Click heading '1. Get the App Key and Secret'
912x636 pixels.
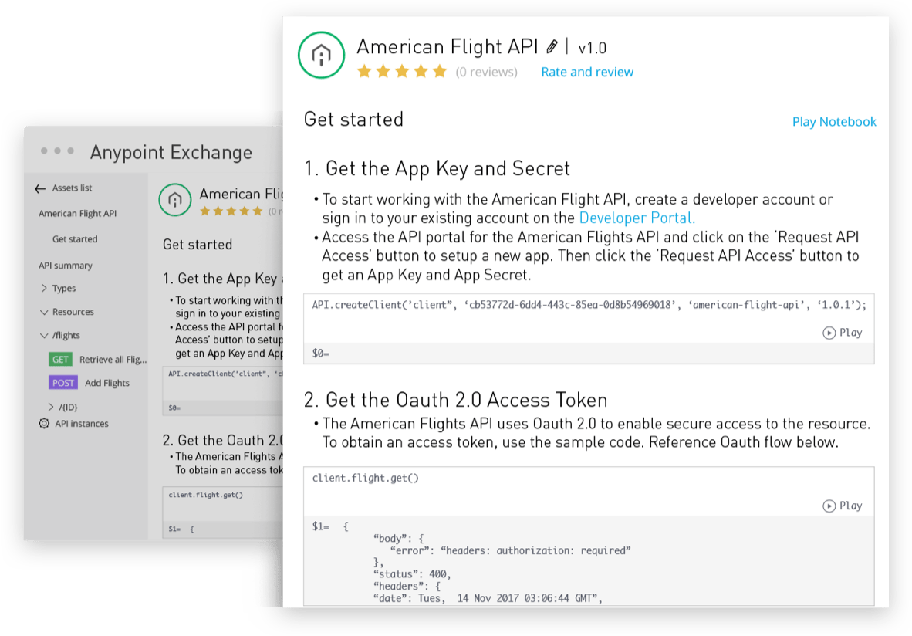(437, 169)
